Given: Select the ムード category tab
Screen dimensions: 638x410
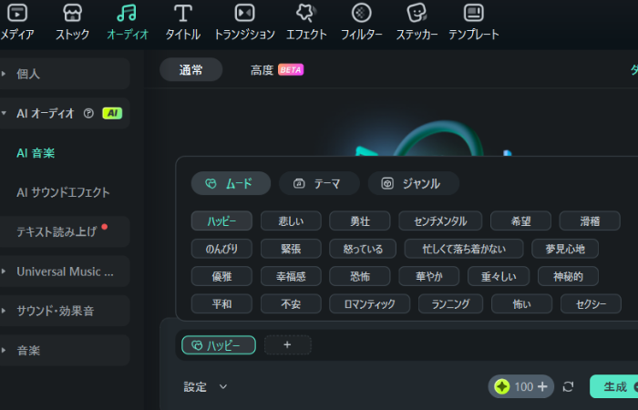Looking at the screenshot, I should click(231, 183).
